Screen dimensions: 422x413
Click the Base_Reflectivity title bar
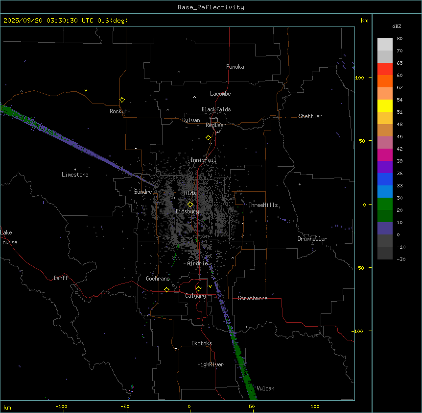[x=211, y=7]
